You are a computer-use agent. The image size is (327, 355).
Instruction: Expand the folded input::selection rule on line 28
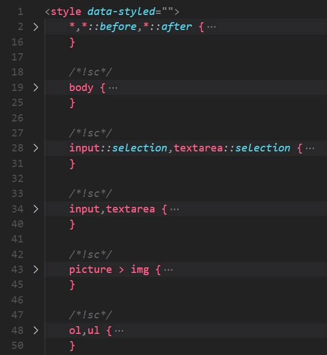point(36,148)
